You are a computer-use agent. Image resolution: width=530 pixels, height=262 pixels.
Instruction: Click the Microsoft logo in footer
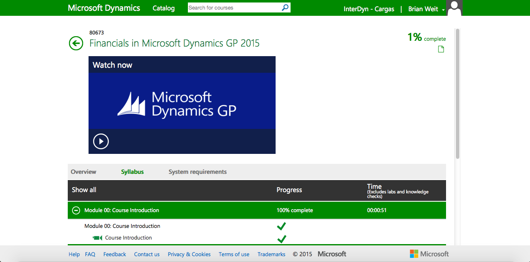tap(429, 254)
